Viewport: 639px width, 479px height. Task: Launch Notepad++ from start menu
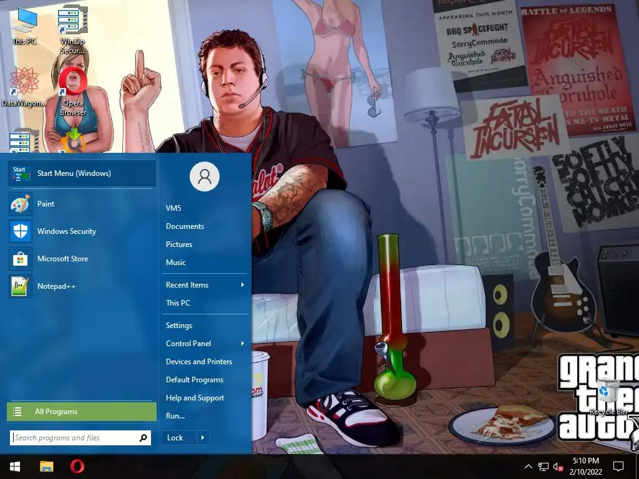pyautogui.click(x=82, y=286)
